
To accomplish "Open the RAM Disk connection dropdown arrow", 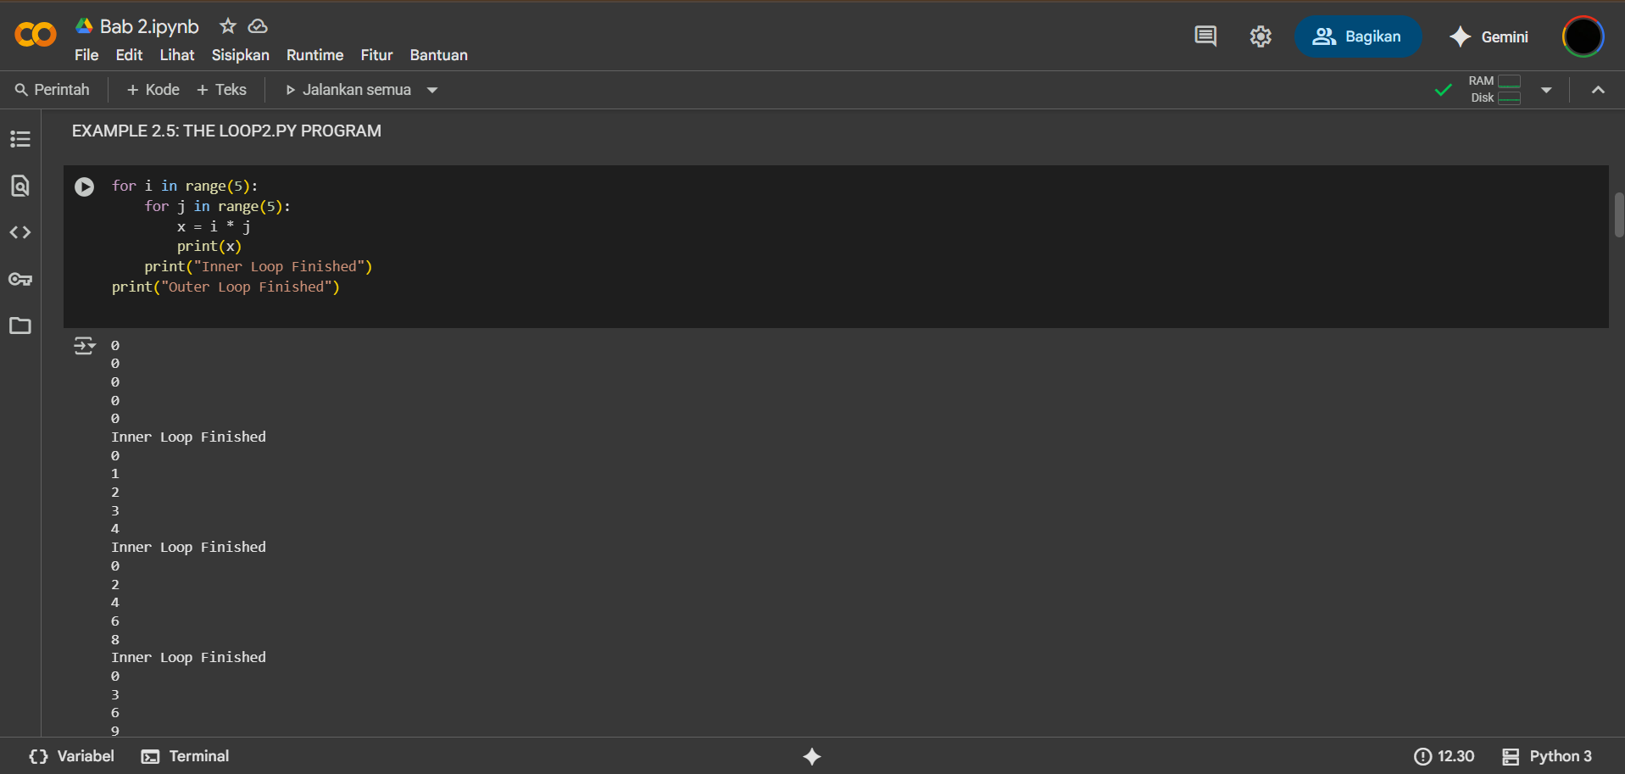I will (1546, 90).
